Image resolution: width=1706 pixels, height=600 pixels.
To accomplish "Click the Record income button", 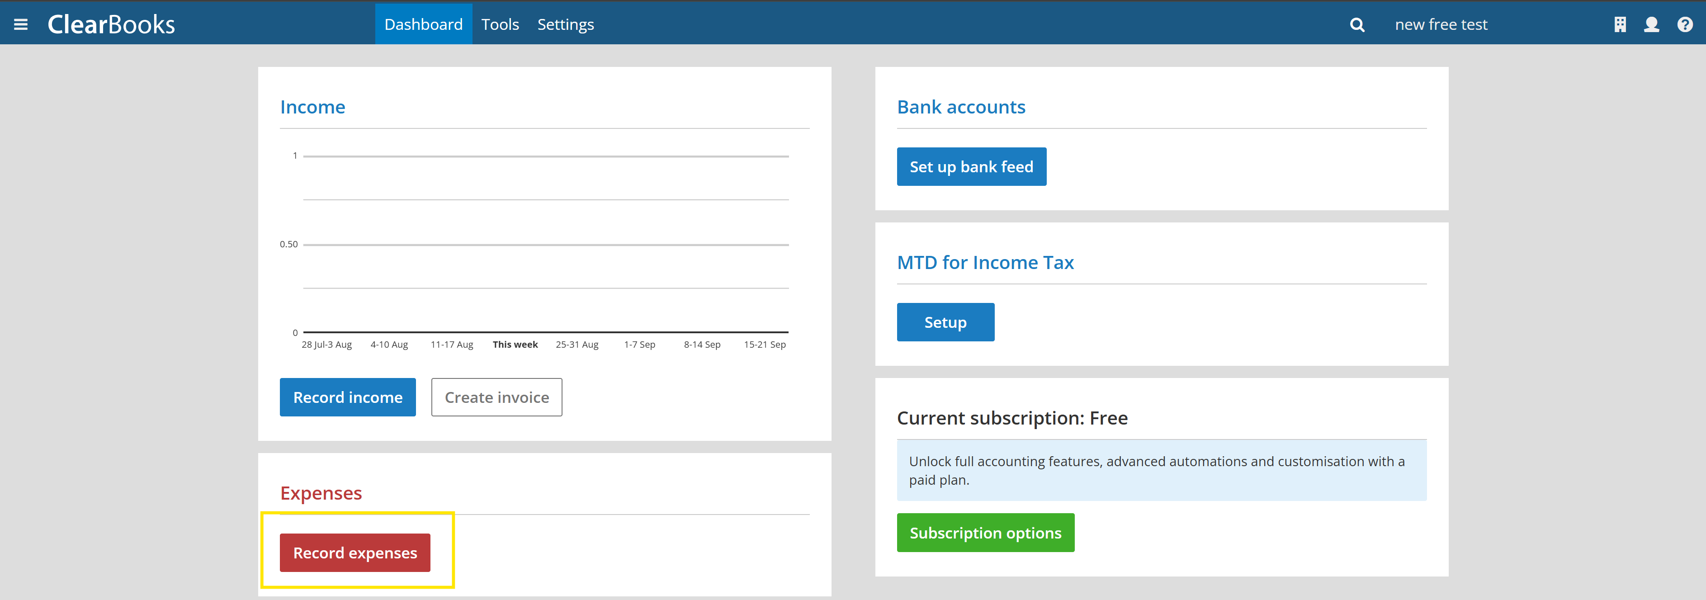I will [x=348, y=397].
